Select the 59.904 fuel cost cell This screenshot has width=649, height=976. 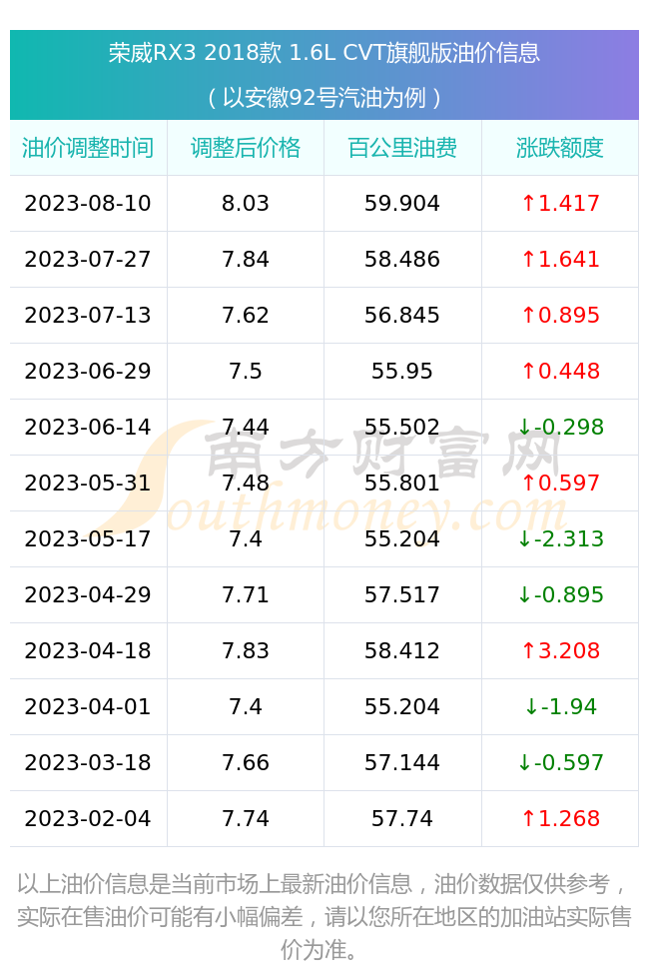[x=402, y=204]
